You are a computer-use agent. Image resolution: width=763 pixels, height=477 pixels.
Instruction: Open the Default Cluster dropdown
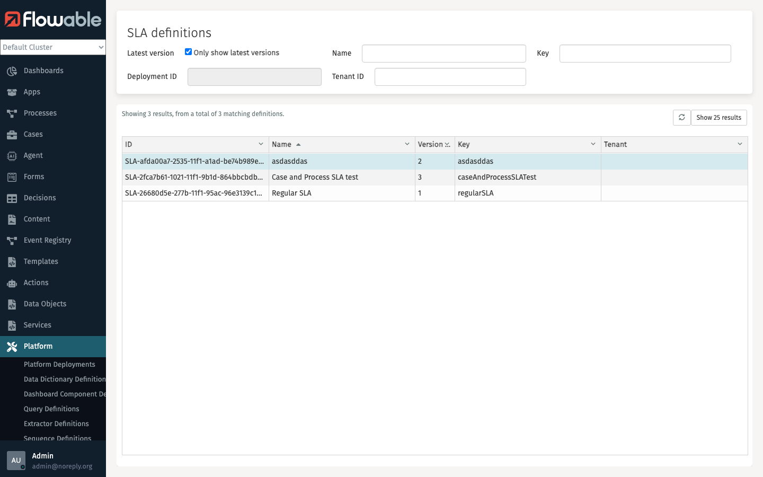53,47
